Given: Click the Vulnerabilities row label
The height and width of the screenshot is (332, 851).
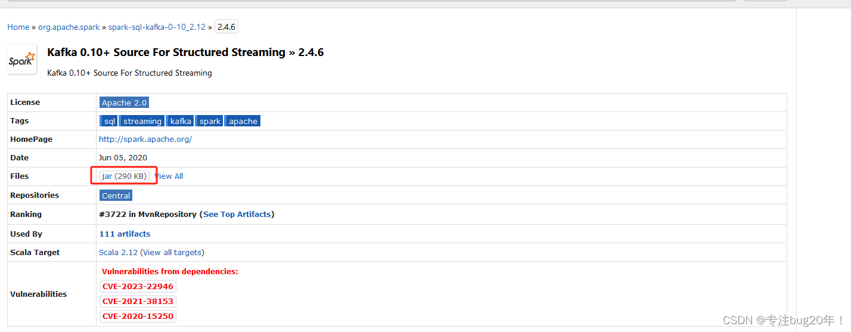Looking at the screenshot, I should pyautogui.click(x=39, y=294).
